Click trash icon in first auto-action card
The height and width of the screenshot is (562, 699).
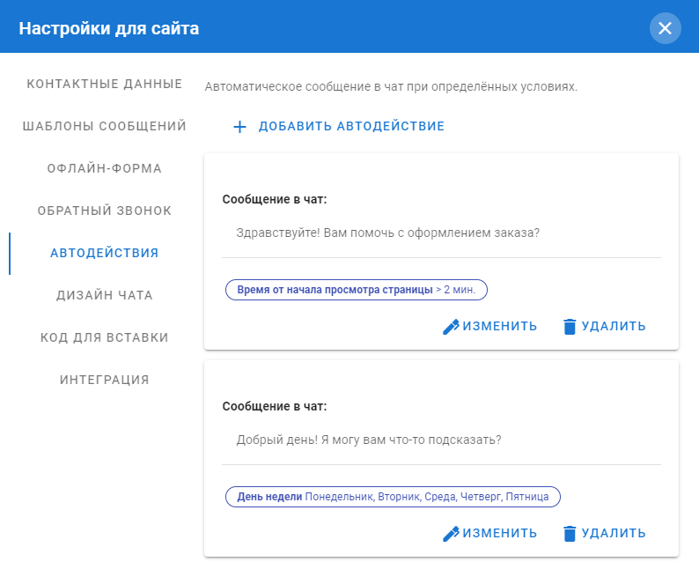coord(570,327)
